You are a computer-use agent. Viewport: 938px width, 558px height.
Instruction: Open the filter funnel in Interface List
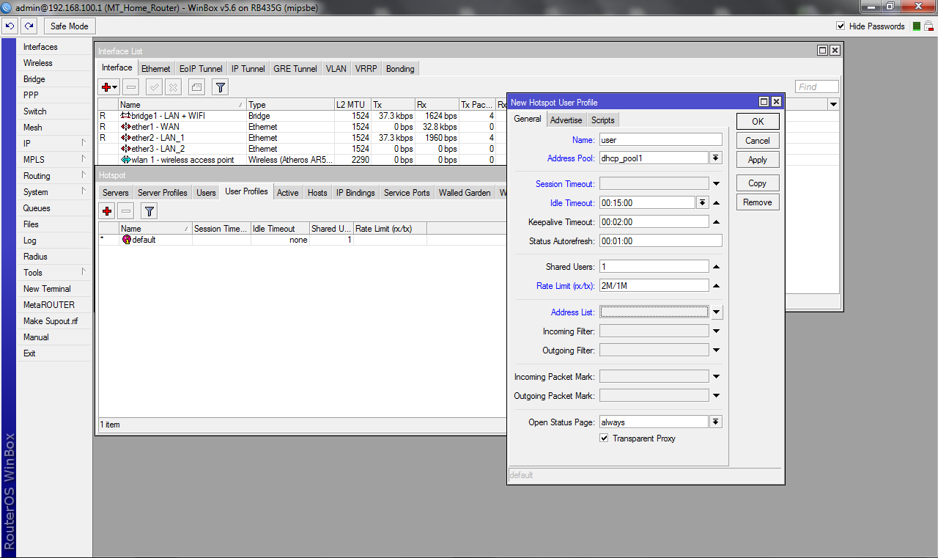click(x=220, y=87)
